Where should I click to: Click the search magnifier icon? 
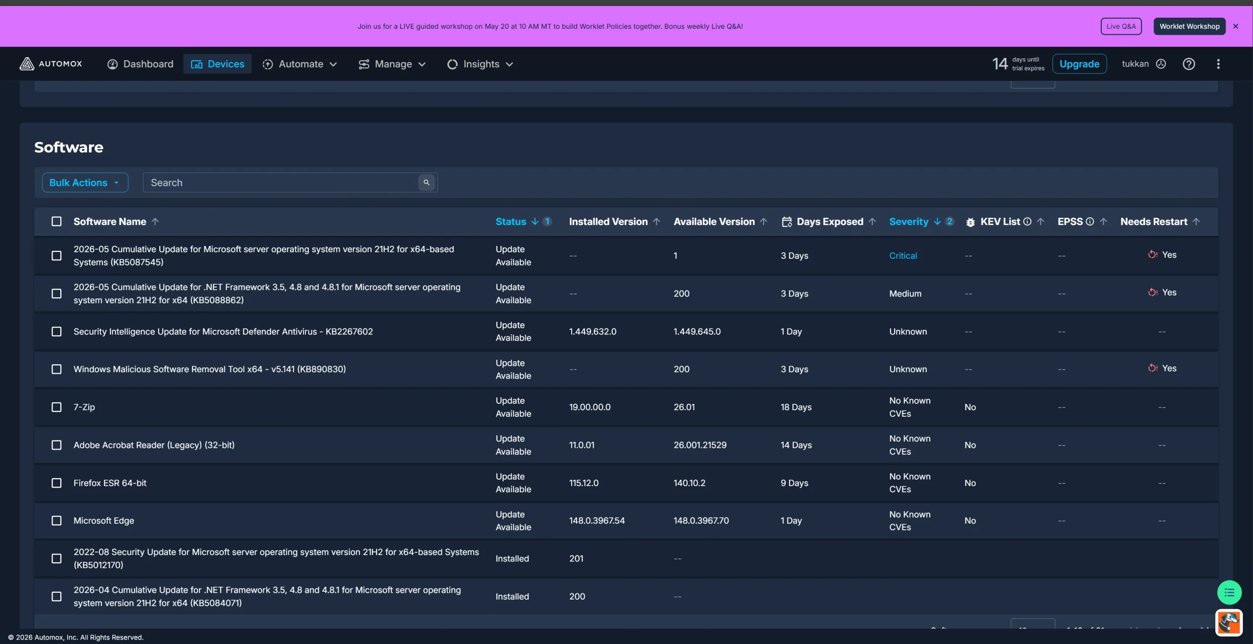[426, 182]
